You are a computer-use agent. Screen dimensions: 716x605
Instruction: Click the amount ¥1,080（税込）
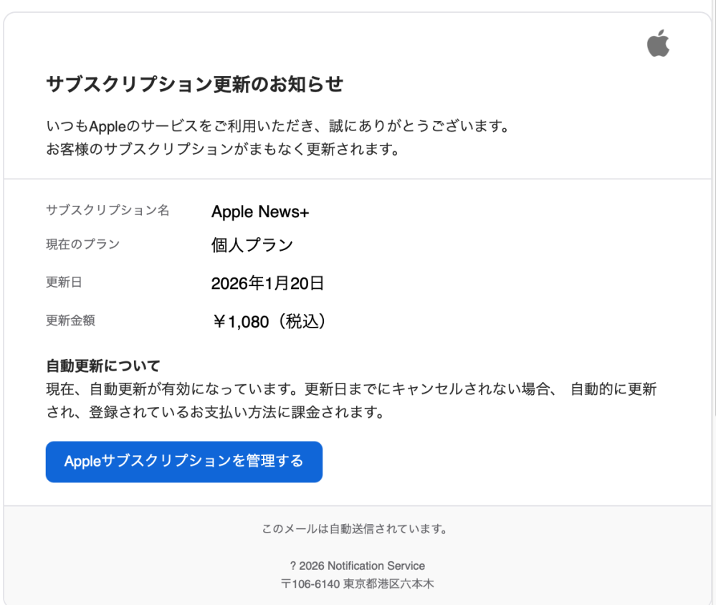coord(269,321)
